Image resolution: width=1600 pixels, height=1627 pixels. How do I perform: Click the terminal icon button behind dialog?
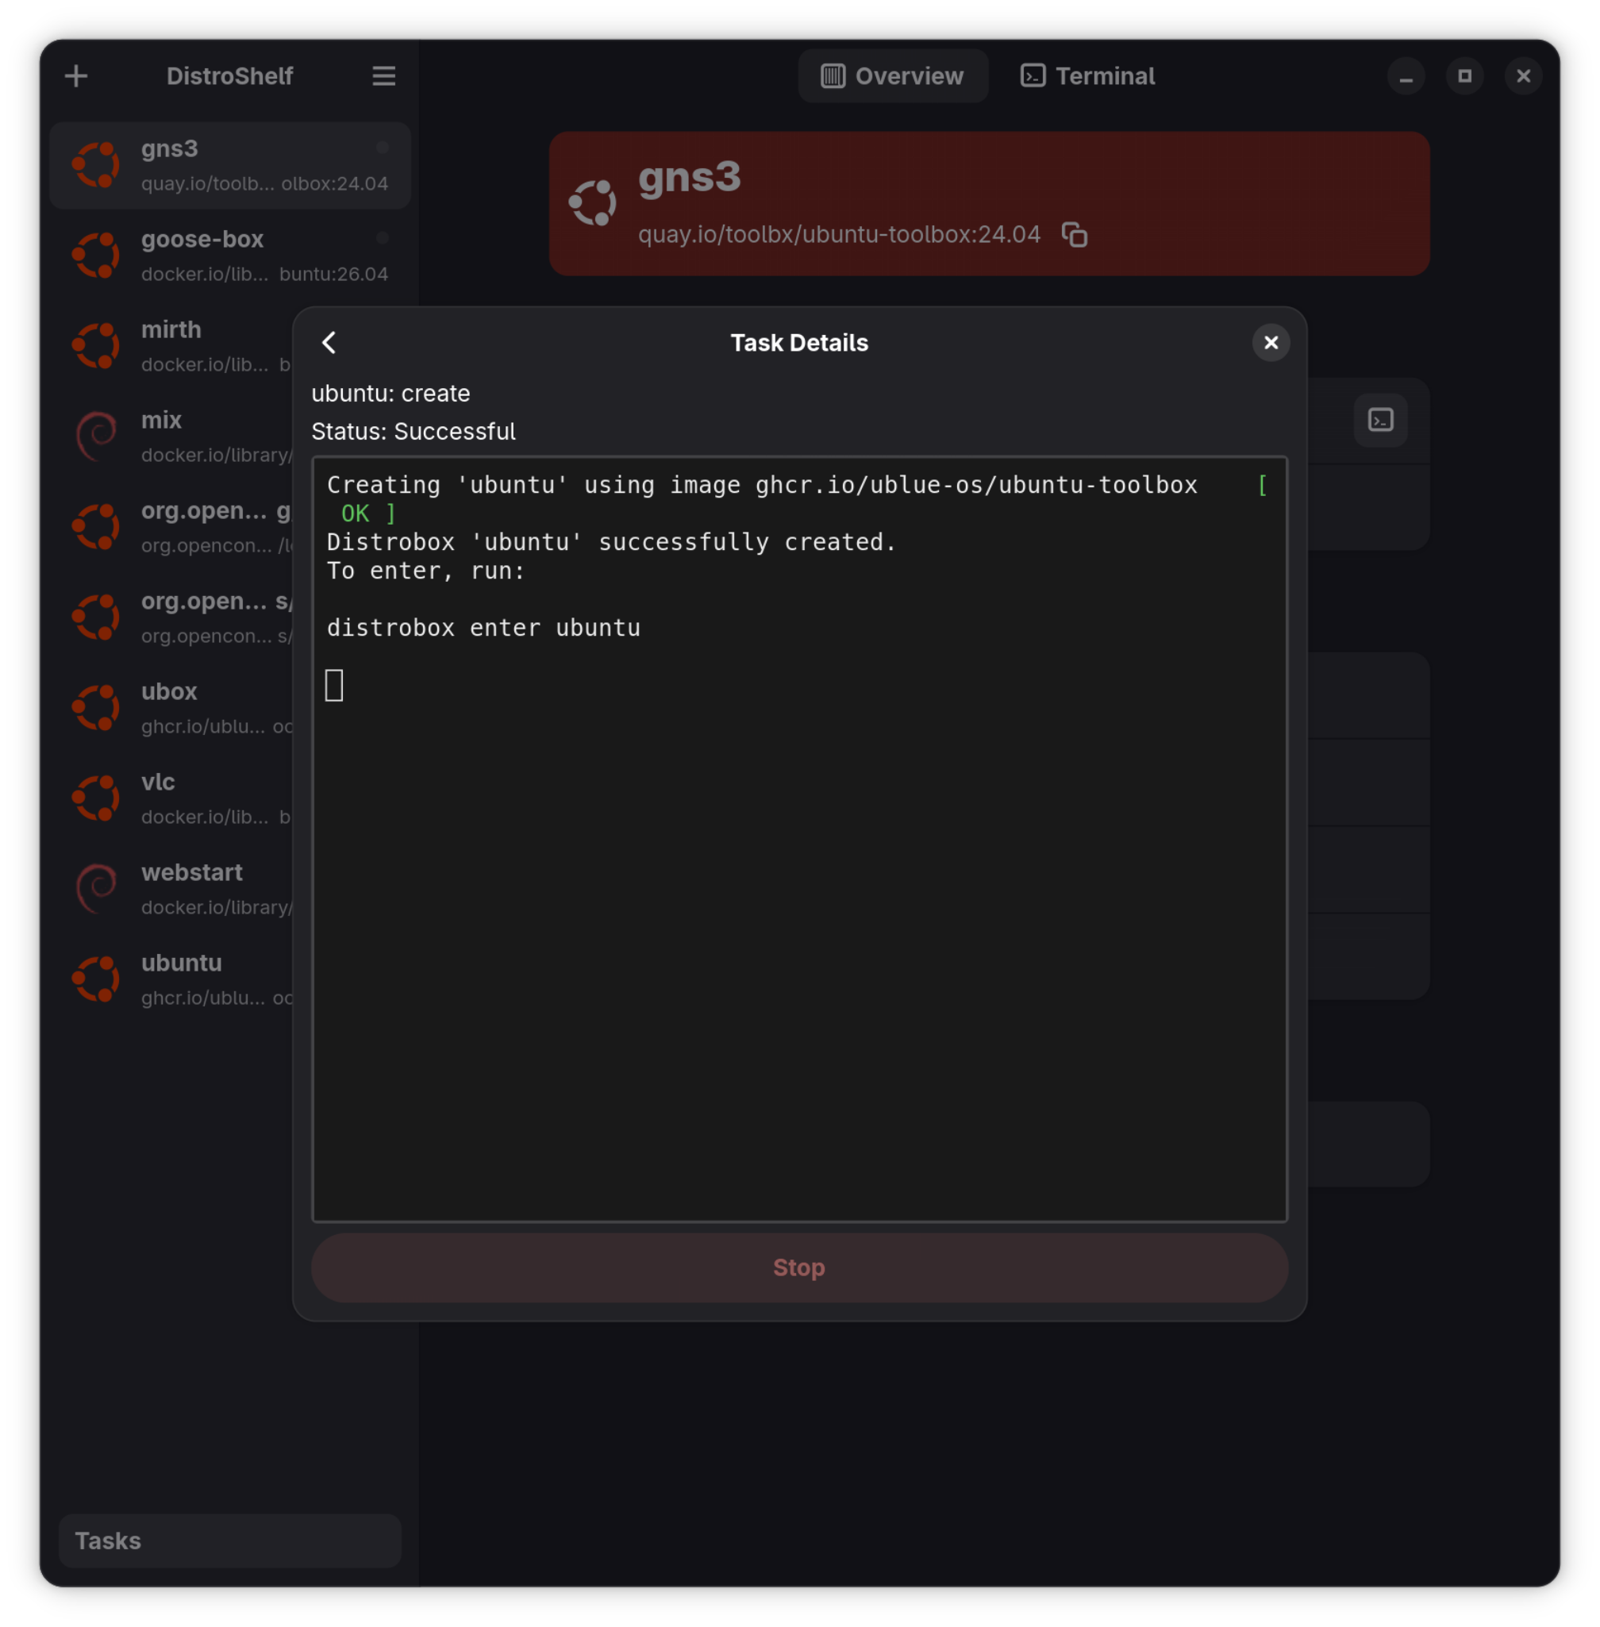1380,420
